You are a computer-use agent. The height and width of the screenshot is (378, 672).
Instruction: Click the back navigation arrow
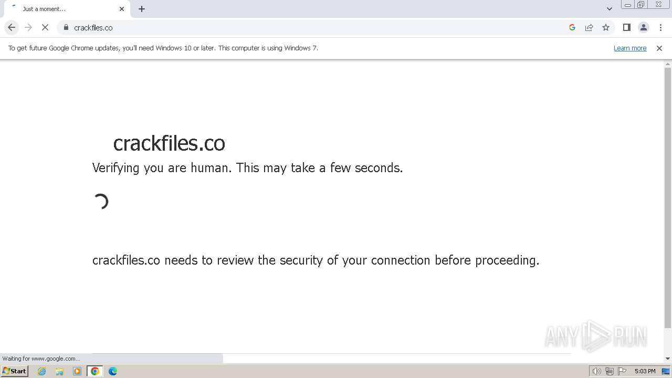12,27
